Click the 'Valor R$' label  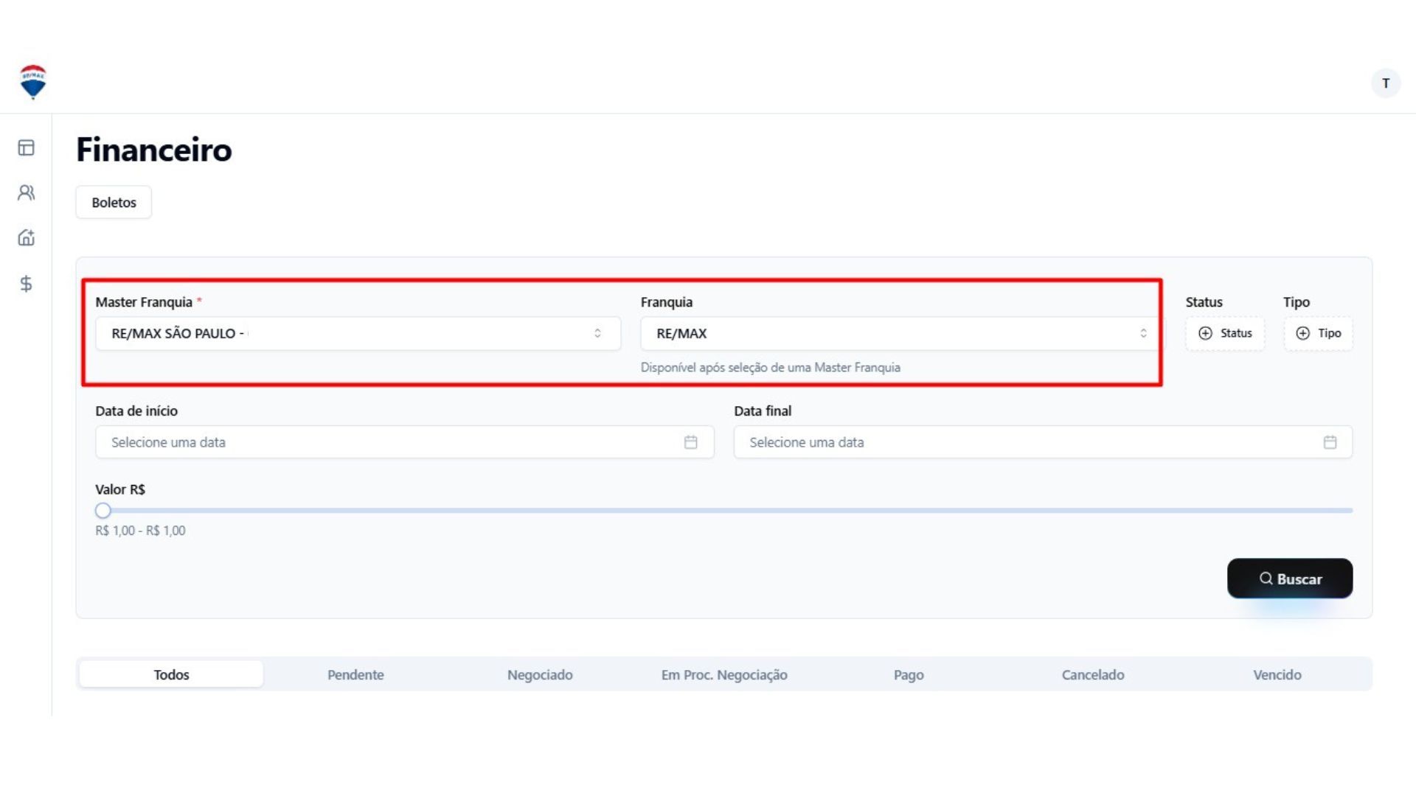point(120,489)
